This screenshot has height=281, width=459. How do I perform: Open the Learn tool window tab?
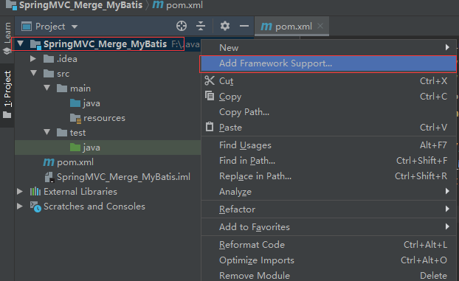pos(7,38)
